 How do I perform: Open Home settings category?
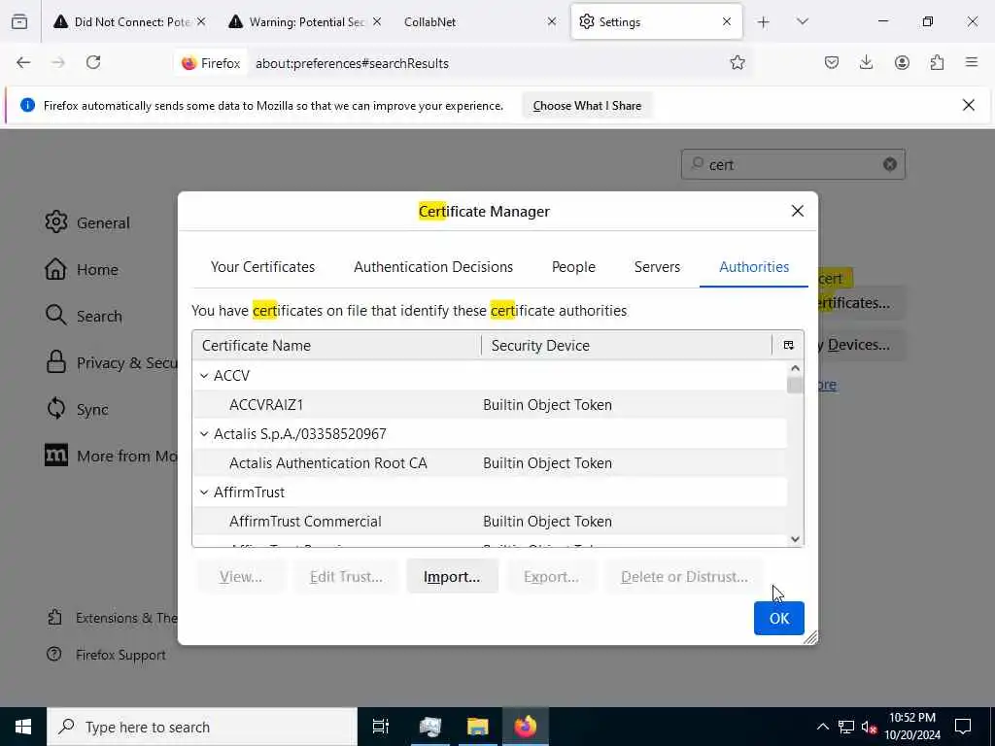coord(82,270)
